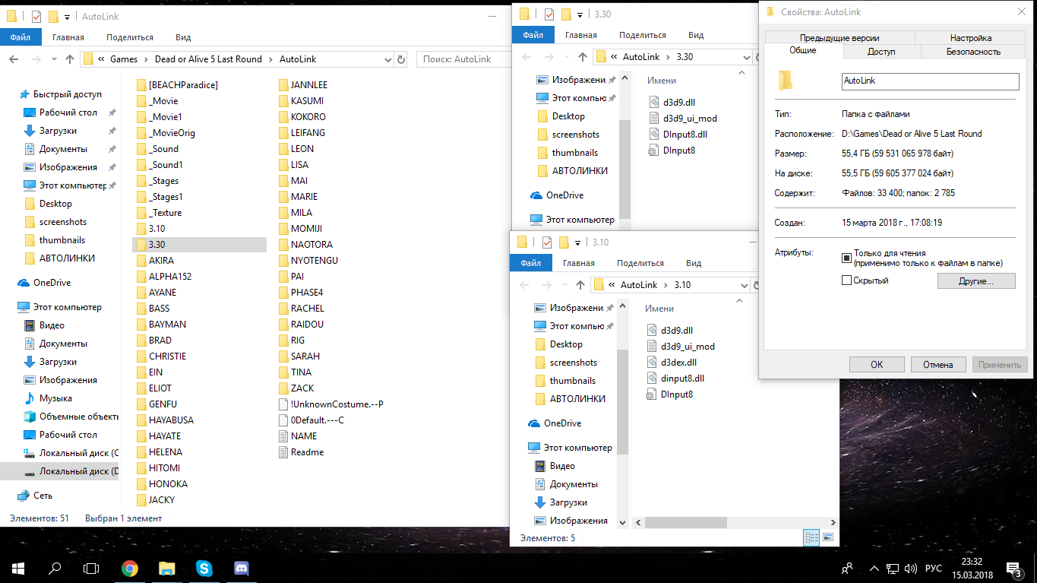Click the File Explorer taskbar icon
This screenshot has height=583, width=1037.
point(167,568)
